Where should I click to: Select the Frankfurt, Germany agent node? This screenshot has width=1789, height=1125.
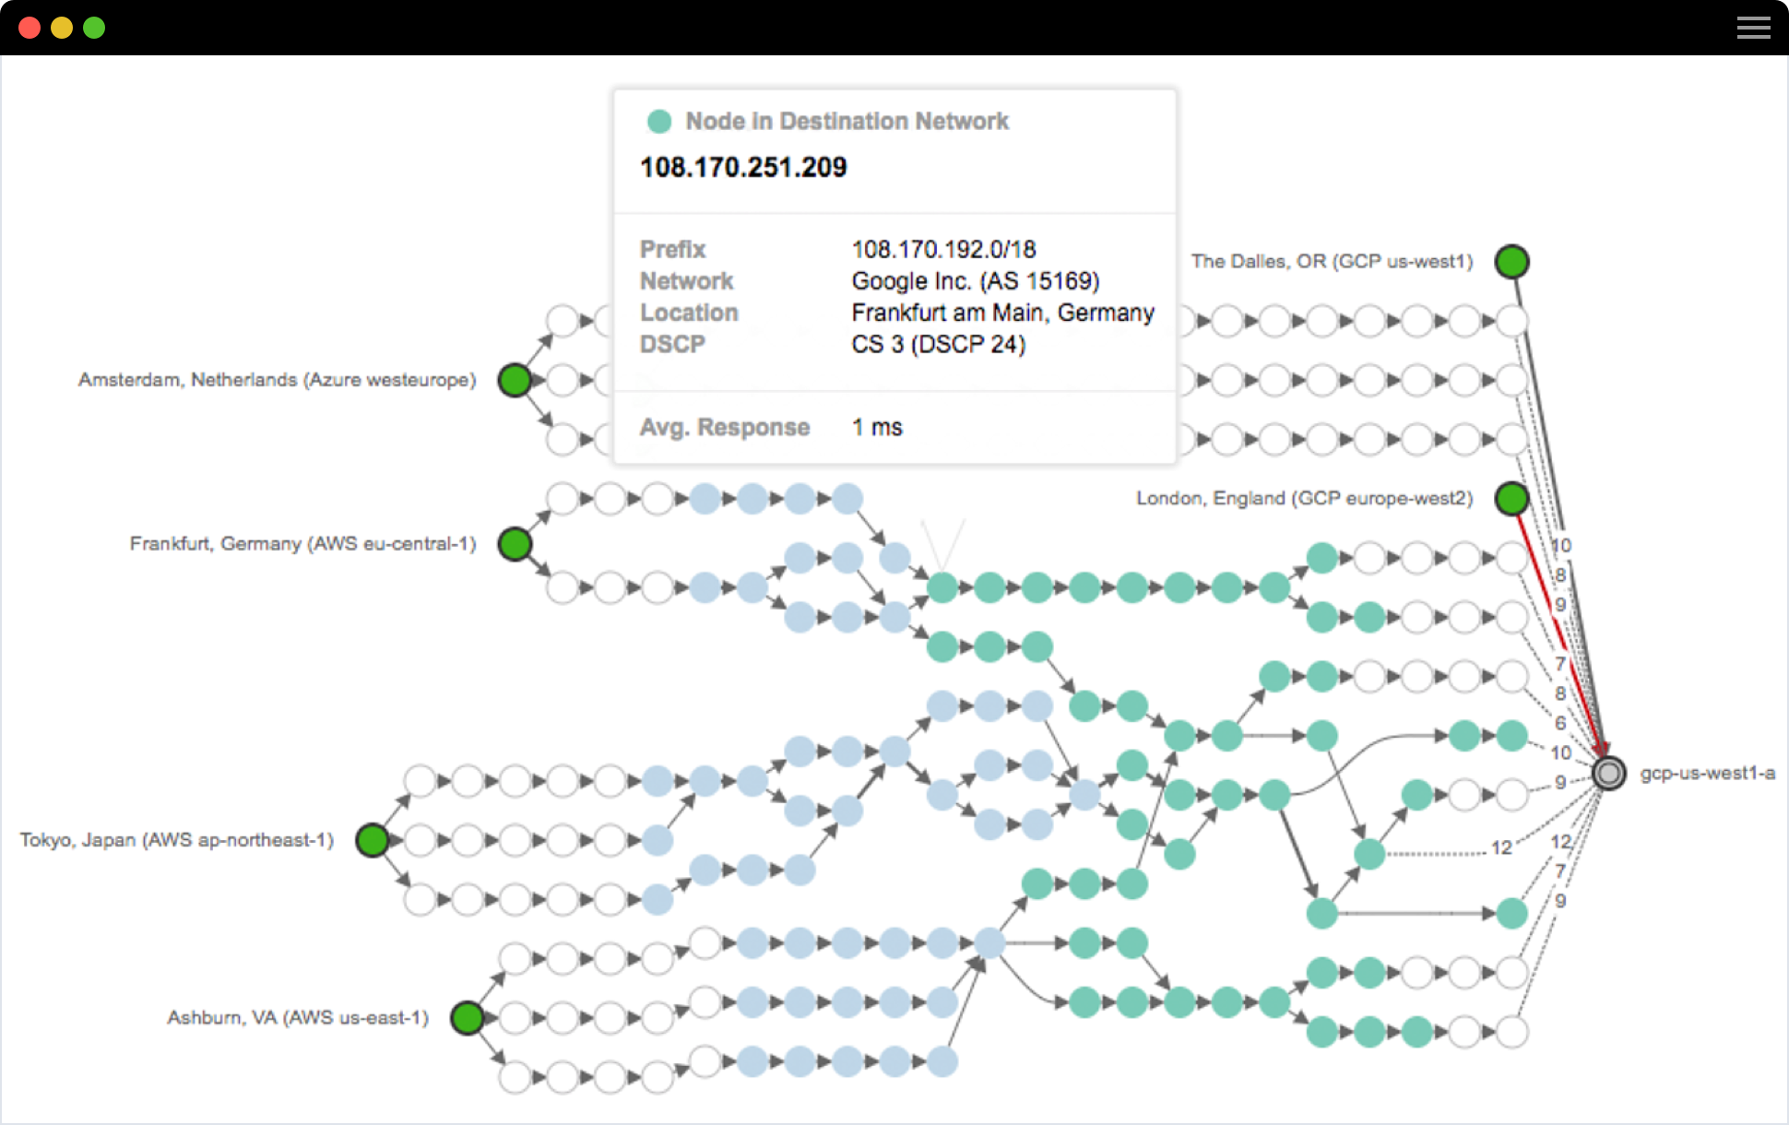515,544
